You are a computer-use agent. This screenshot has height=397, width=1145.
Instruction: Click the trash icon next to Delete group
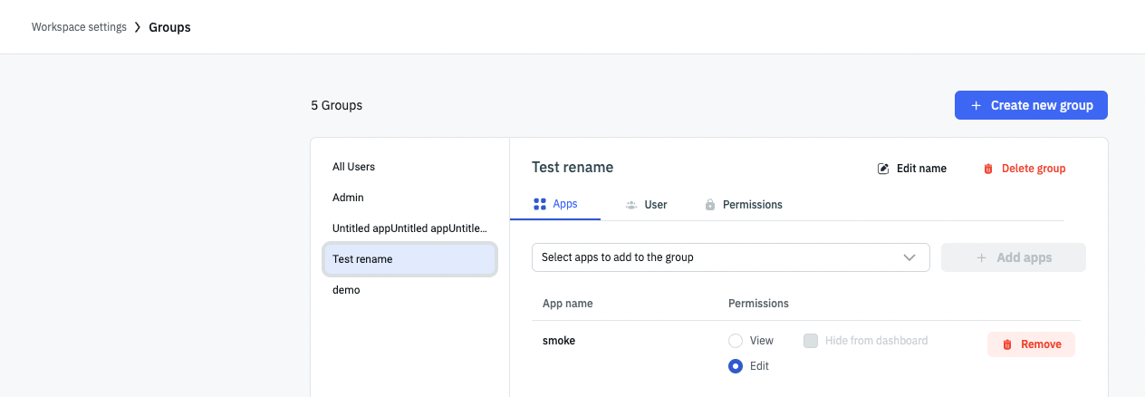coord(988,169)
